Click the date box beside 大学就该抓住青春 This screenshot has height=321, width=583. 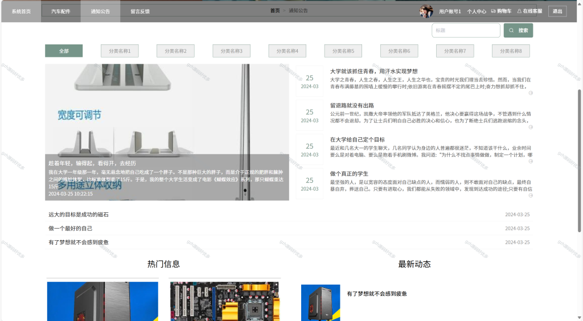click(x=309, y=81)
